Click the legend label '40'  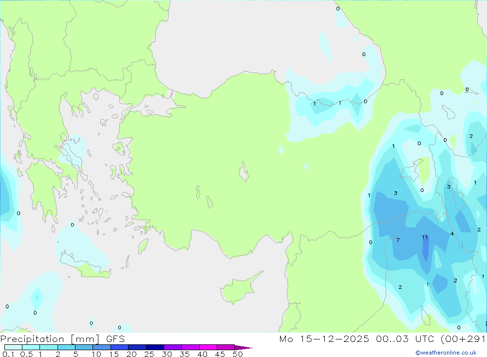pos(202,354)
